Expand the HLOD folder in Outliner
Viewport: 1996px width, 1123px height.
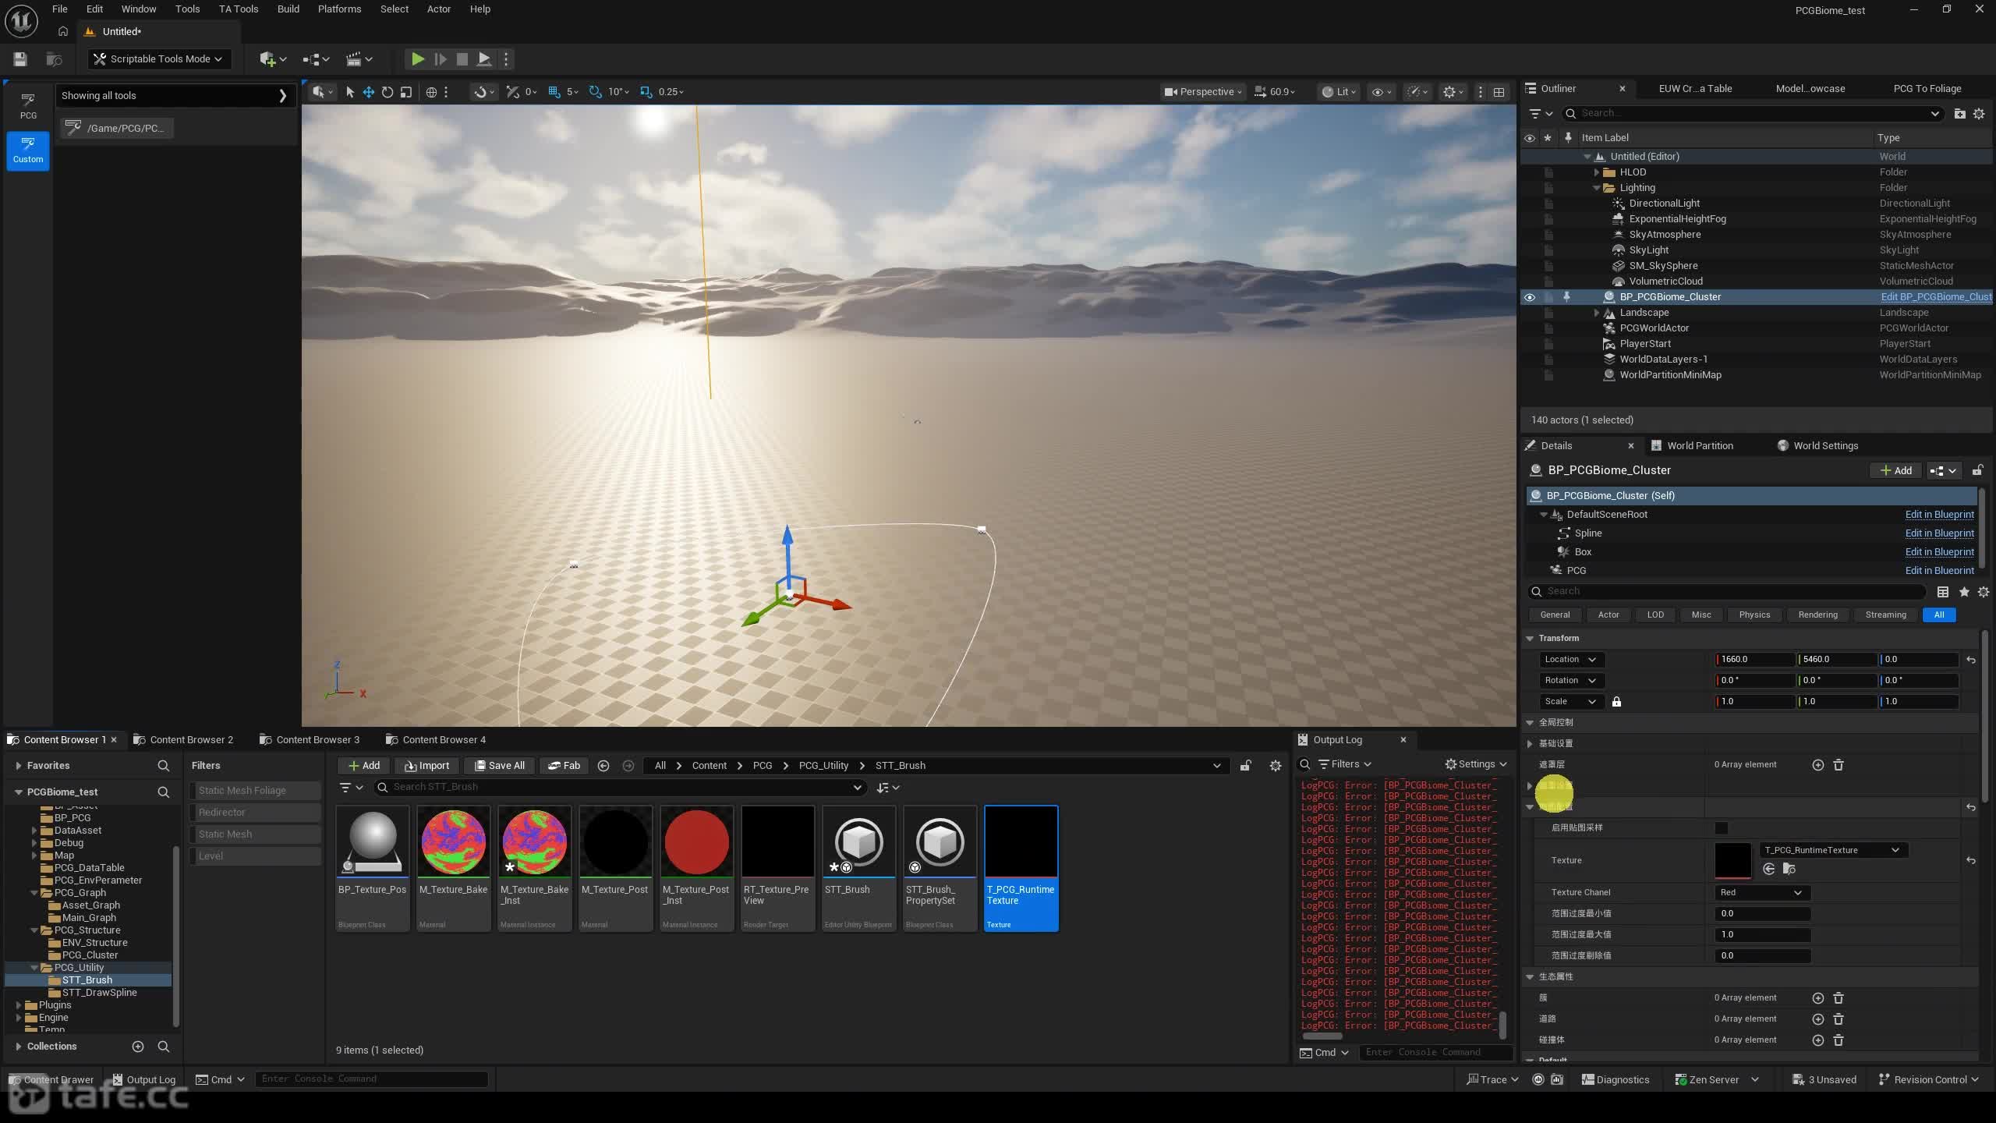click(1596, 172)
